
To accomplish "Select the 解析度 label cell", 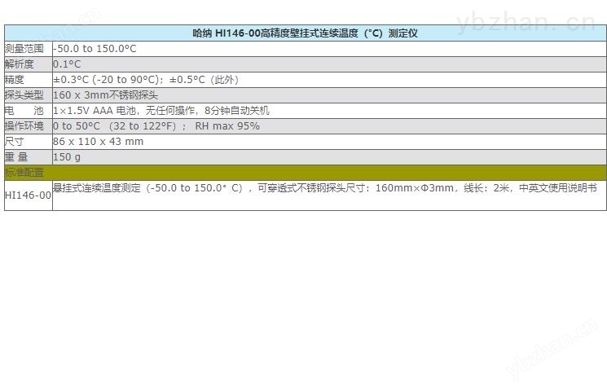I will [x=29, y=64].
